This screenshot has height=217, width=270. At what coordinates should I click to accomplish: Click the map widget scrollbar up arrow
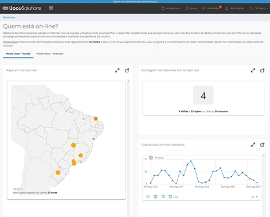click(128, 81)
